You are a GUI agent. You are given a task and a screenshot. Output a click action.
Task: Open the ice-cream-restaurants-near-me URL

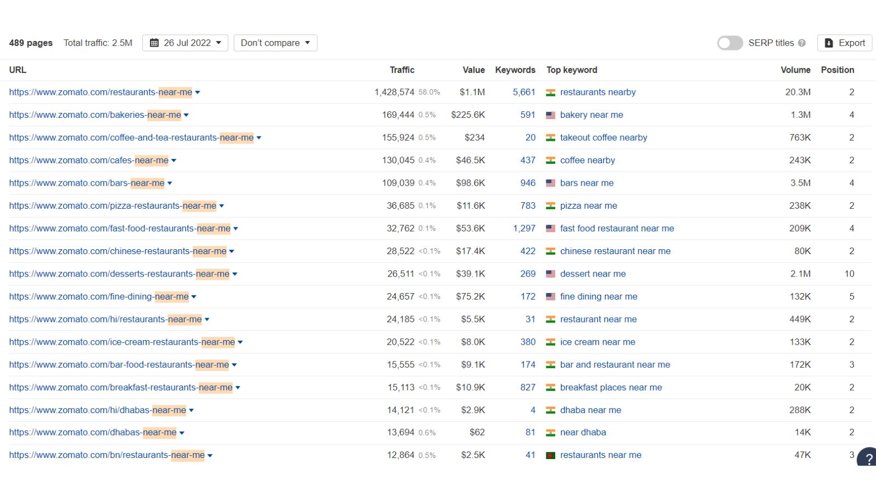click(x=122, y=342)
